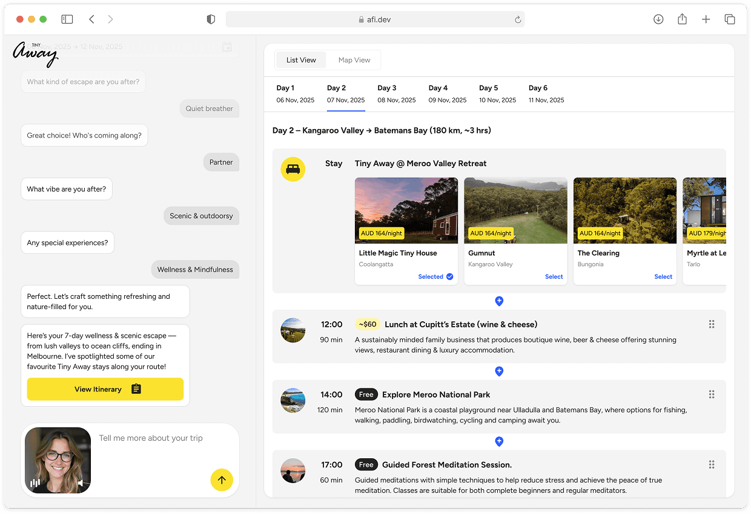Switch to Map View
751x514 pixels.
click(354, 60)
